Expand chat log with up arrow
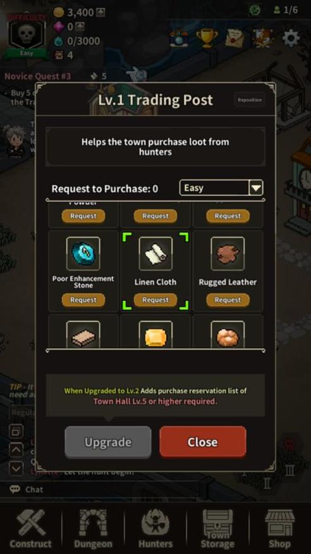Image resolution: width=311 pixels, height=554 pixels. click(16, 450)
